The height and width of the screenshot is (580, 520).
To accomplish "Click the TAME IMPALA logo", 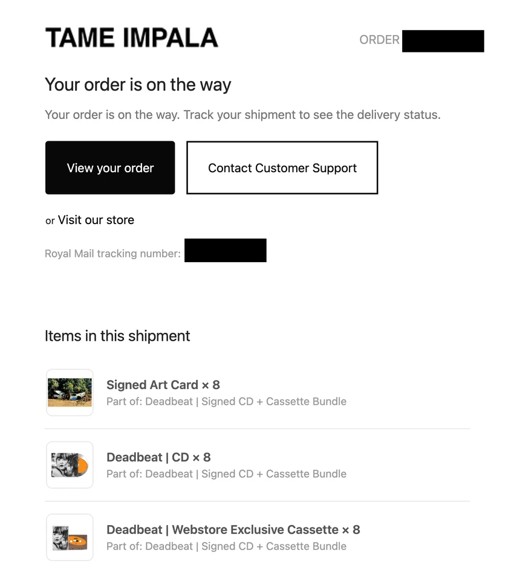I will click(131, 37).
